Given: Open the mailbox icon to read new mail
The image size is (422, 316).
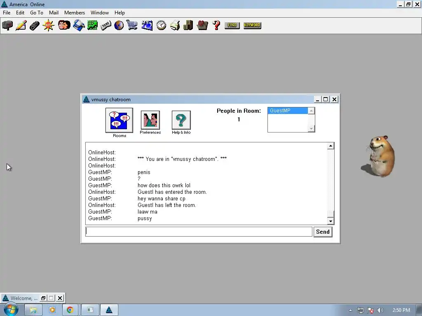Looking at the screenshot, I should 7,25.
